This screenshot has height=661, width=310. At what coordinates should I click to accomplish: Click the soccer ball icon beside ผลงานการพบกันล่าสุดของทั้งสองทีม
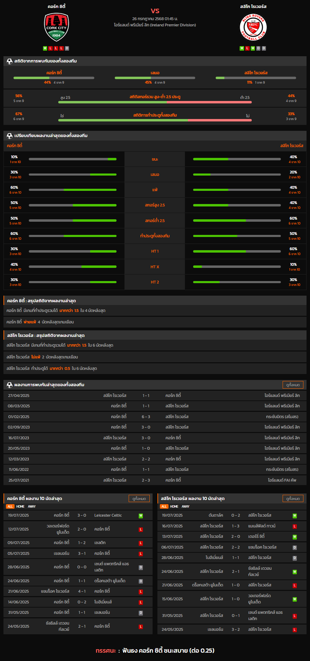pyautogui.click(x=10, y=385)
